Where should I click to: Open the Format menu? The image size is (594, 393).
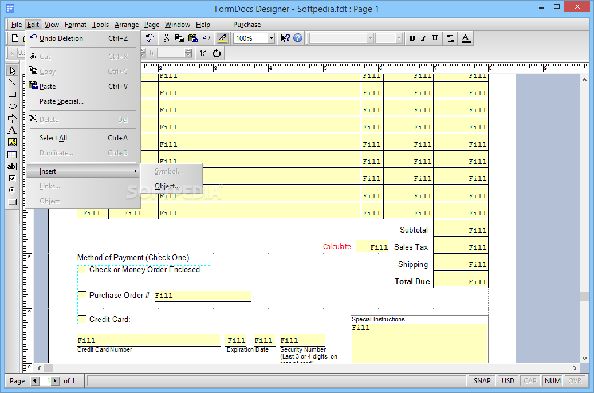click(76, 25)
